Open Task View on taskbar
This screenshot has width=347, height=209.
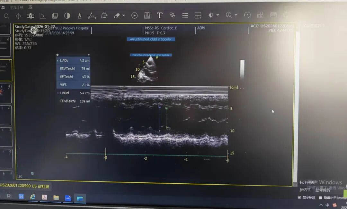coord(9,196)
